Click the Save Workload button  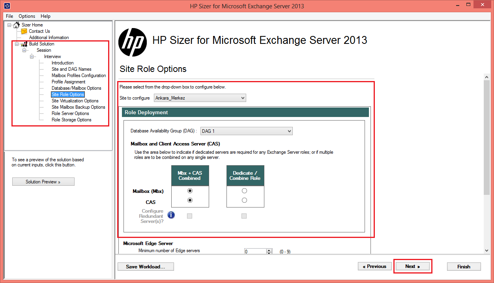(146, 267)
